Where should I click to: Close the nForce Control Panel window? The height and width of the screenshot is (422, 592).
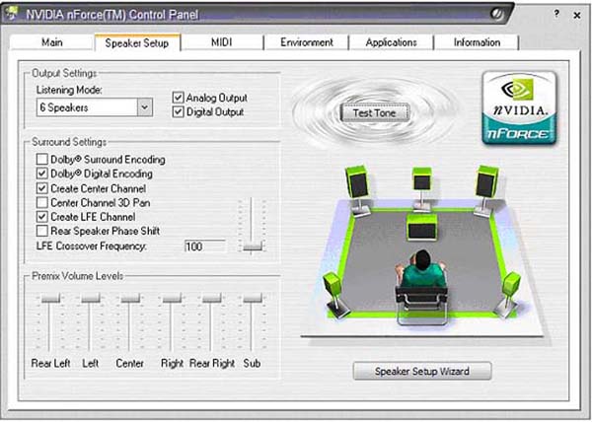click(577, 16)
